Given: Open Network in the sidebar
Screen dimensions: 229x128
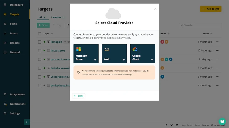Looking at the screenshot, I should click(x=15, y=52).
